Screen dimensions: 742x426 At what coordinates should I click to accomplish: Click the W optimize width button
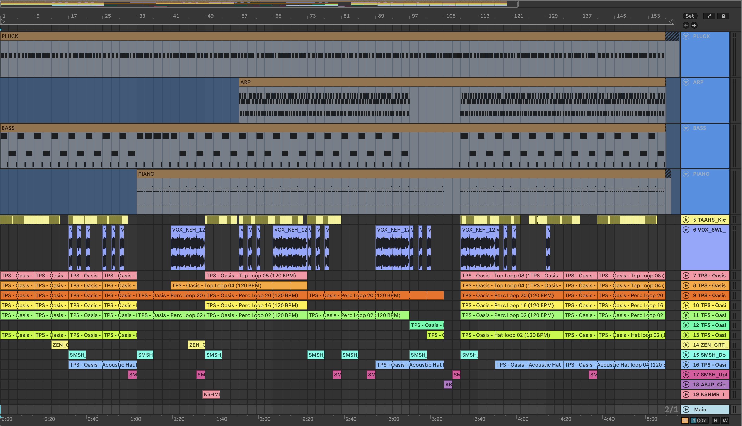(x=725, y=421)
